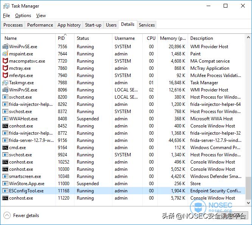
Task: Sort processes by PID column header
Action: pyautogui.click(x=61, y=38)
